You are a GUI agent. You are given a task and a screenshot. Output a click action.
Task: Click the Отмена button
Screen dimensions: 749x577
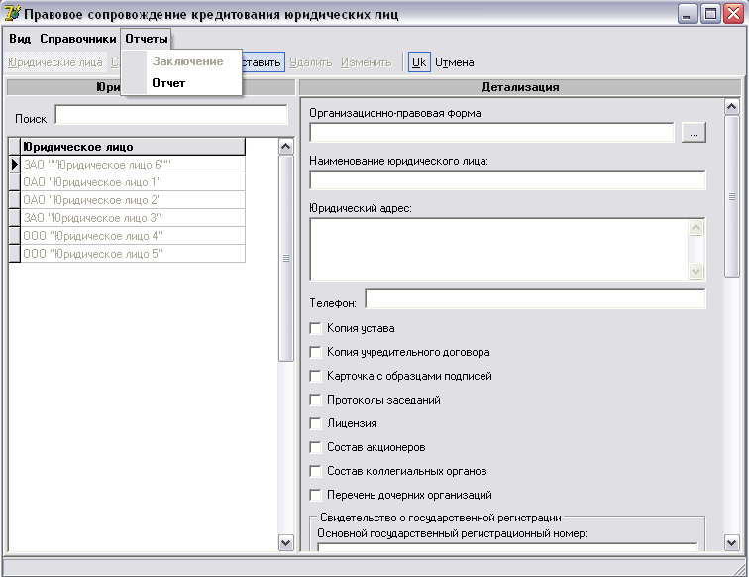455,62
